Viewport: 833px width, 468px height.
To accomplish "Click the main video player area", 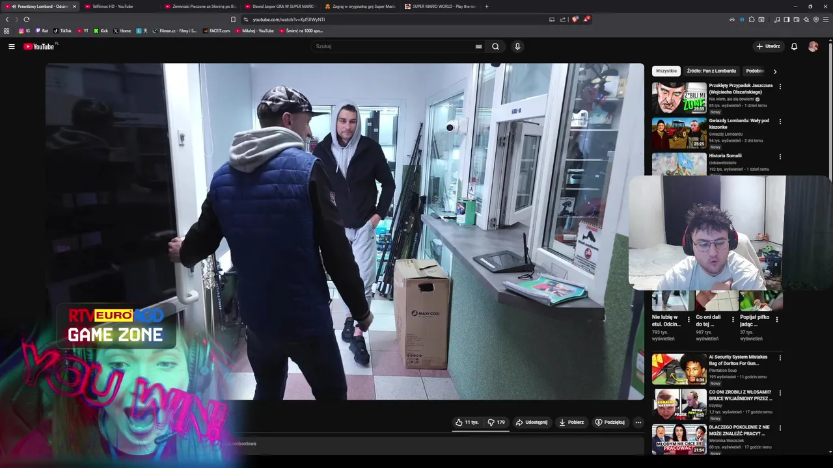I will [345, 231].
